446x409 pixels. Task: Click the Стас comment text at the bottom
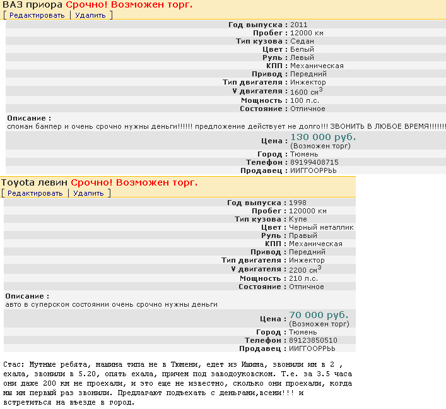178,383
